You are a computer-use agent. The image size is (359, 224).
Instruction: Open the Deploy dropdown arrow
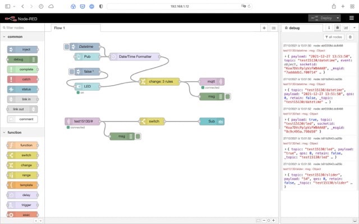[337, 18]
